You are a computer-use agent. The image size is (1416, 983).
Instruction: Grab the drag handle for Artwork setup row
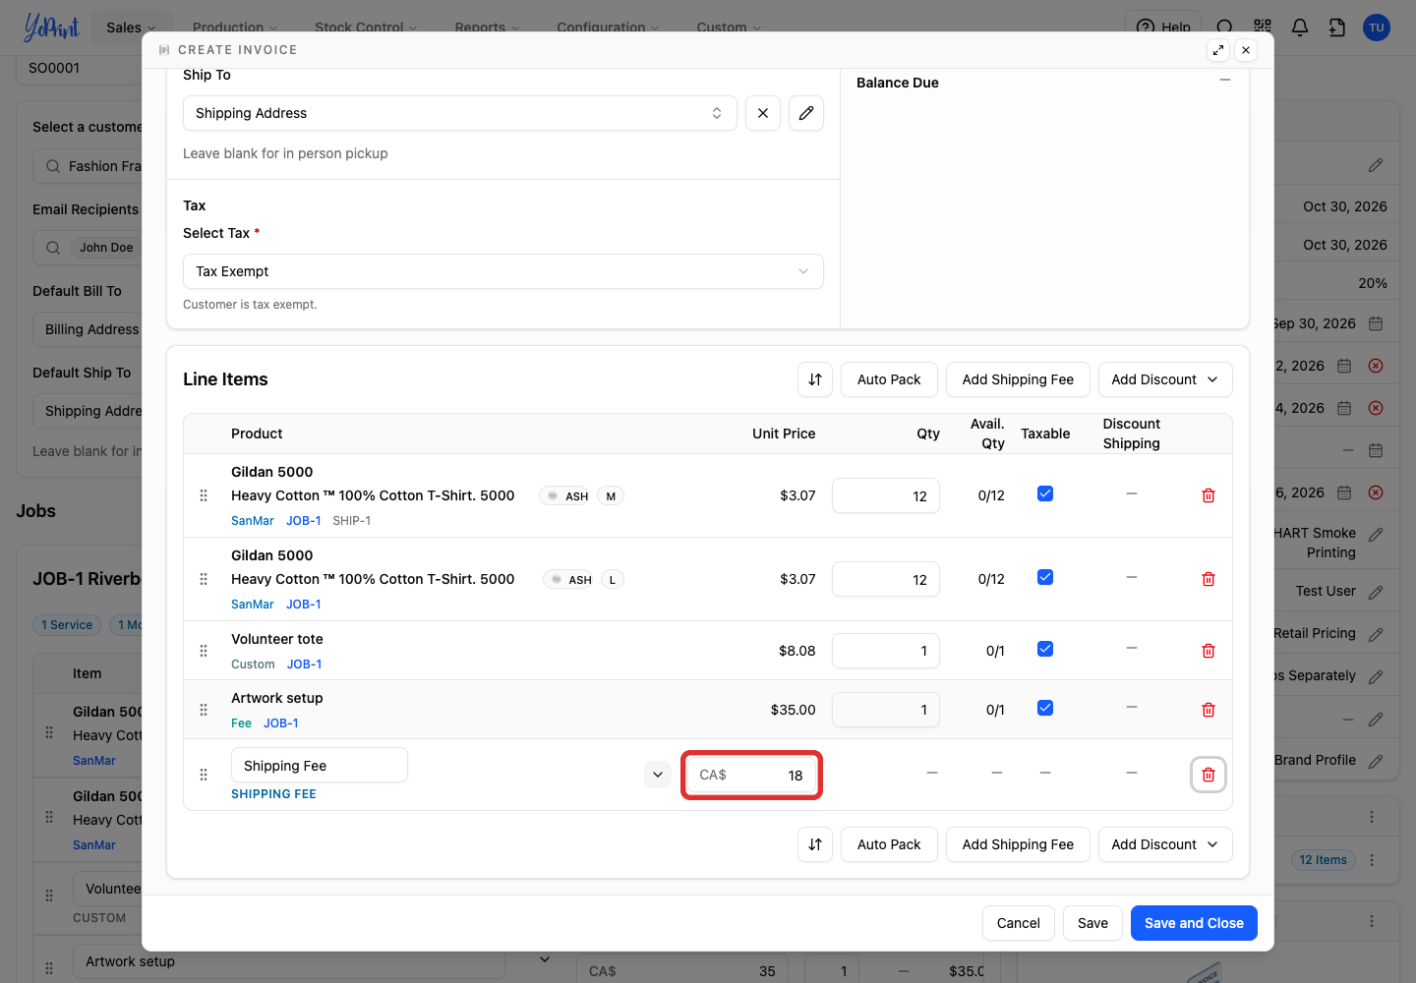pyautogui.click(x=204, y=710)
